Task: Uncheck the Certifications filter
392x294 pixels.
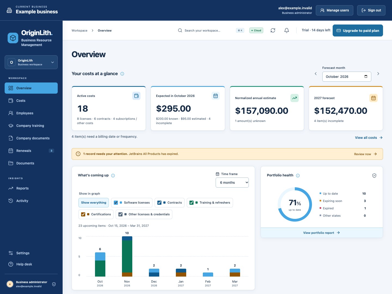Action: 83,214
